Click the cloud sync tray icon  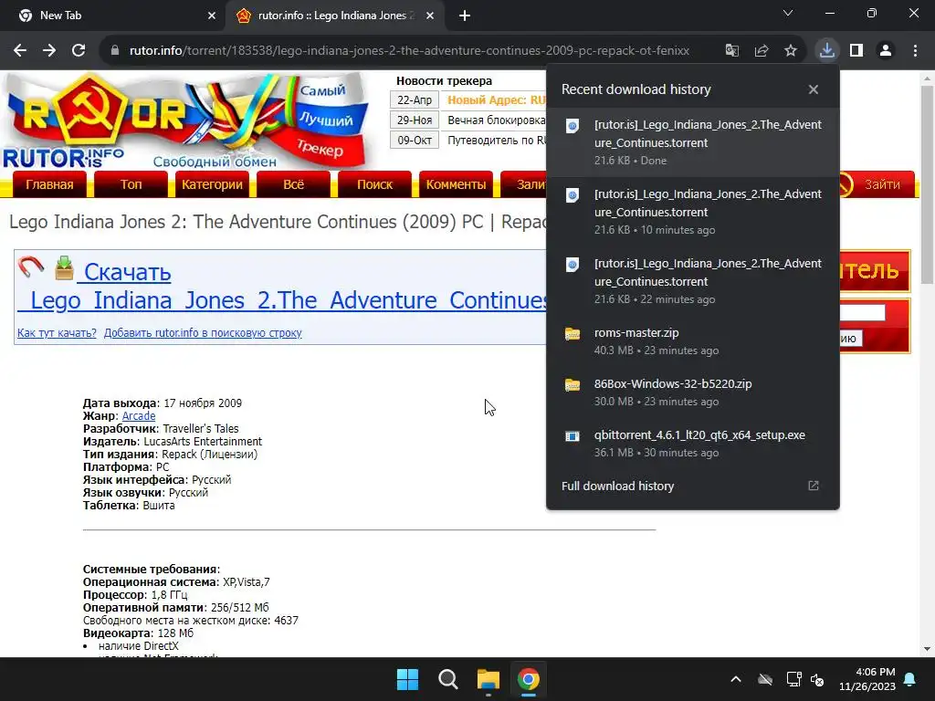point(765,679)
